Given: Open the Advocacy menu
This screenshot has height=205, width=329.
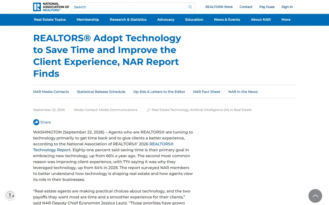Looking at the screenshot, I should (166, 20).
